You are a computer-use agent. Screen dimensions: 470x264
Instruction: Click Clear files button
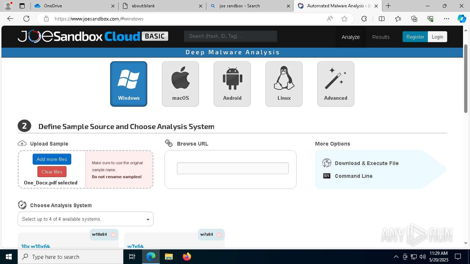(52, 172)
